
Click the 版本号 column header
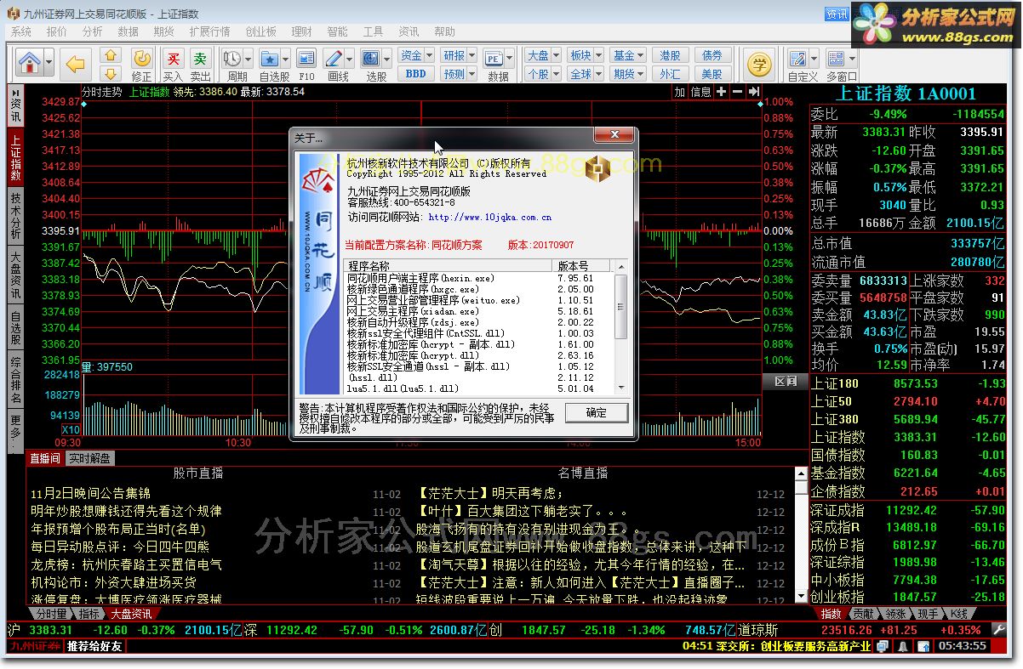[582, 266]
